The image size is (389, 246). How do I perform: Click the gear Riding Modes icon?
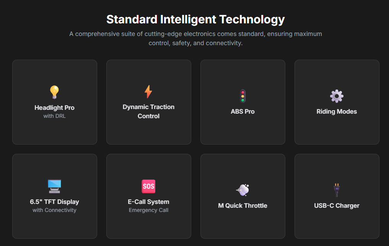(337, 96)
